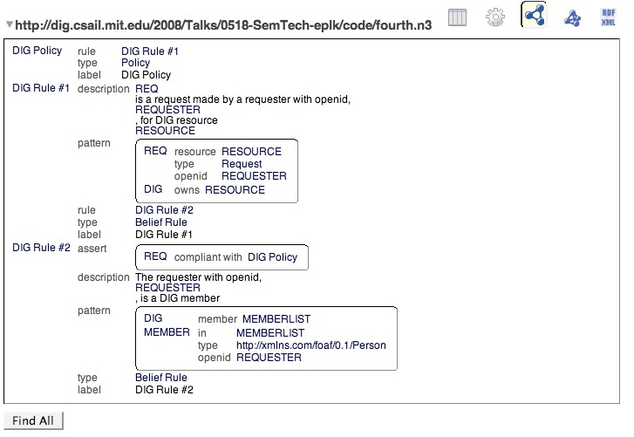The image size is (634, 437).
Task: Click the DIG Rule #1 label value
Action: pyautogui.click(x=163, y=235)
